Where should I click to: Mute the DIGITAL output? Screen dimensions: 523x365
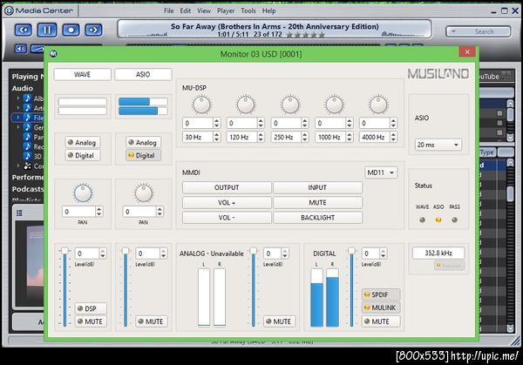tap(381, 321)
